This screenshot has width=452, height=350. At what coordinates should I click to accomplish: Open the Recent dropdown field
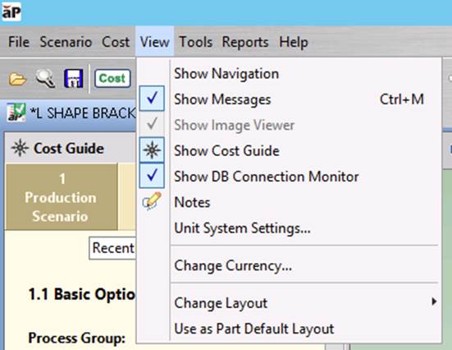click(x=112, y=248)
